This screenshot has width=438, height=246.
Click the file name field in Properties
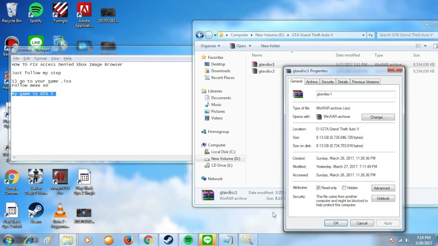coord(356,94)
